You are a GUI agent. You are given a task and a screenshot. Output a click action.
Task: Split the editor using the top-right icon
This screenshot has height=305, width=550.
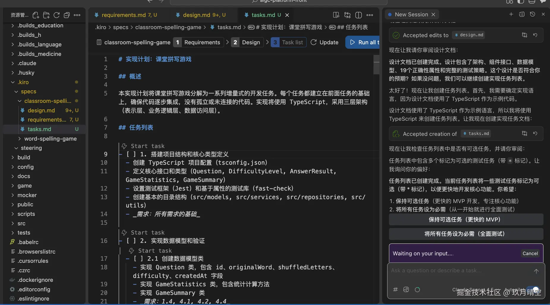(359, 15)
